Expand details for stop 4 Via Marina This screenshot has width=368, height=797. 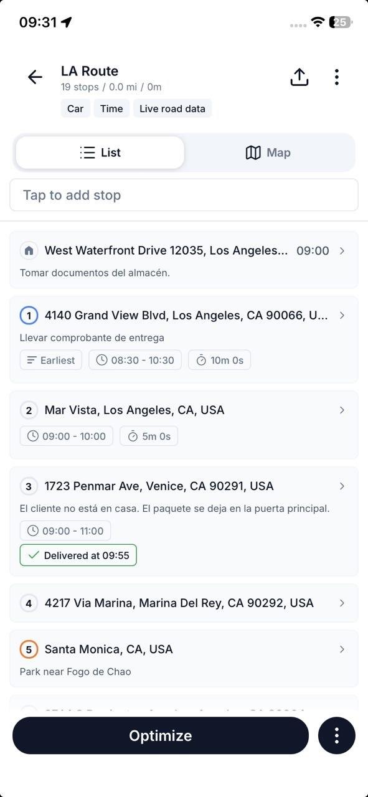pyautogui.click(x=342, y=603)
